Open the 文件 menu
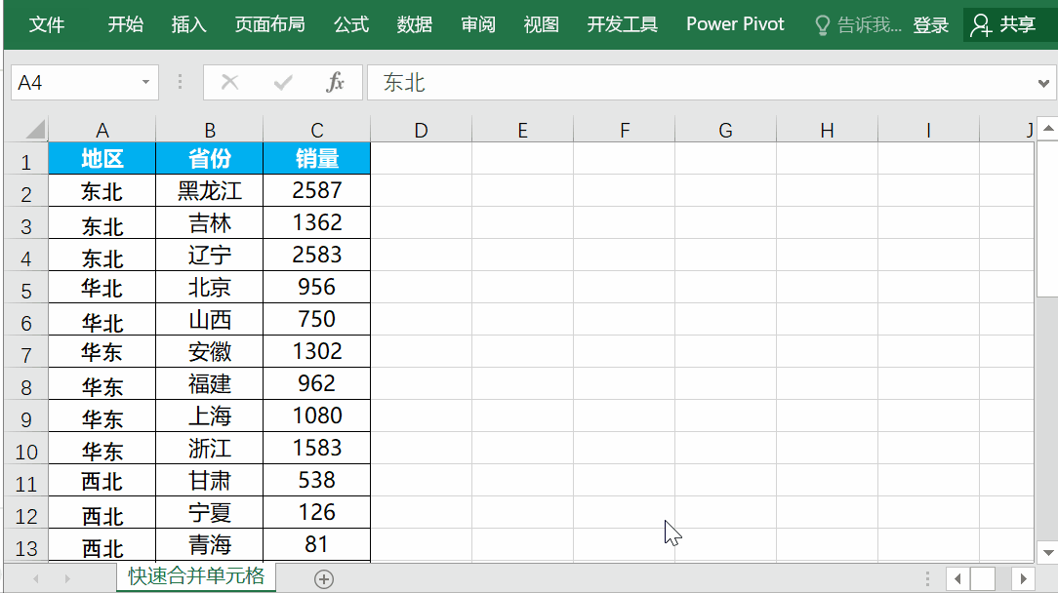The width and height of the screenshot is (1058, 593). [x=47, y=25]
